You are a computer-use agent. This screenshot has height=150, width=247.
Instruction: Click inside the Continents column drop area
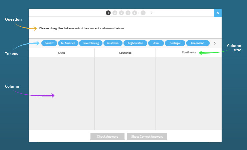(x=189, y=94)
